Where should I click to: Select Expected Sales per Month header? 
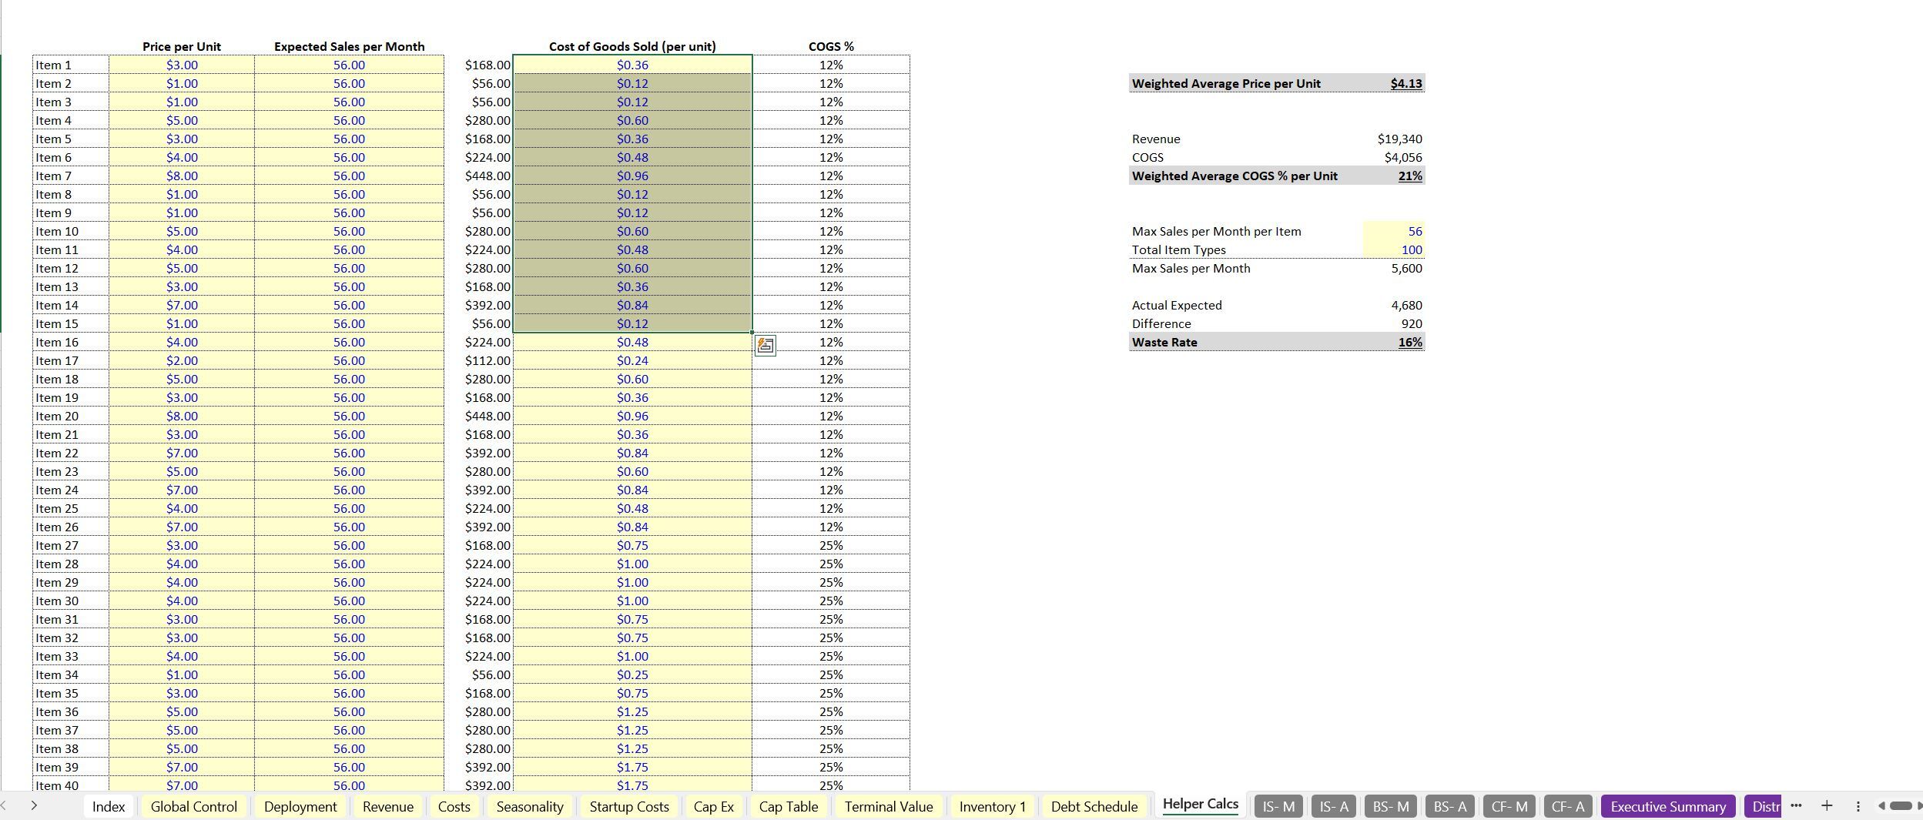point(349,46)
